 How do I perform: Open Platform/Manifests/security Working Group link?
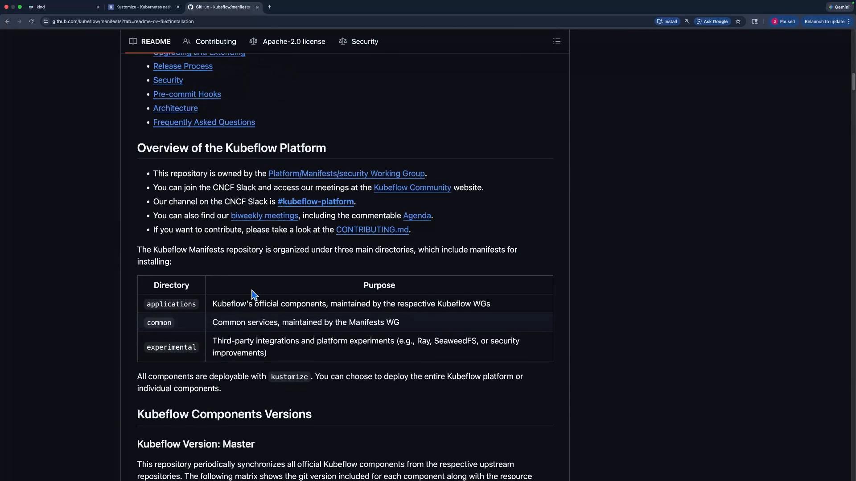[346, 174]
